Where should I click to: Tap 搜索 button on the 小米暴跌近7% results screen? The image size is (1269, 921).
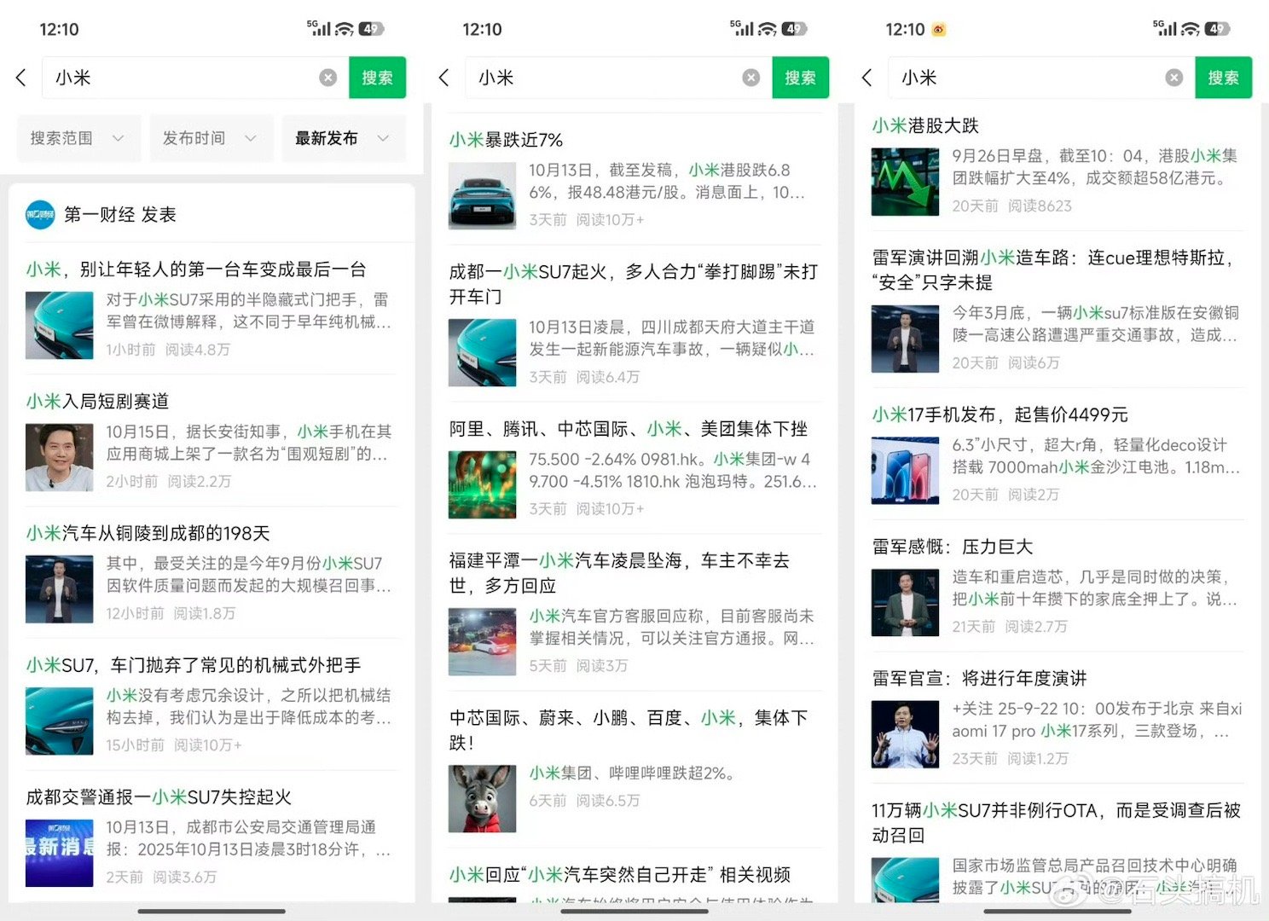pos(800,78)
